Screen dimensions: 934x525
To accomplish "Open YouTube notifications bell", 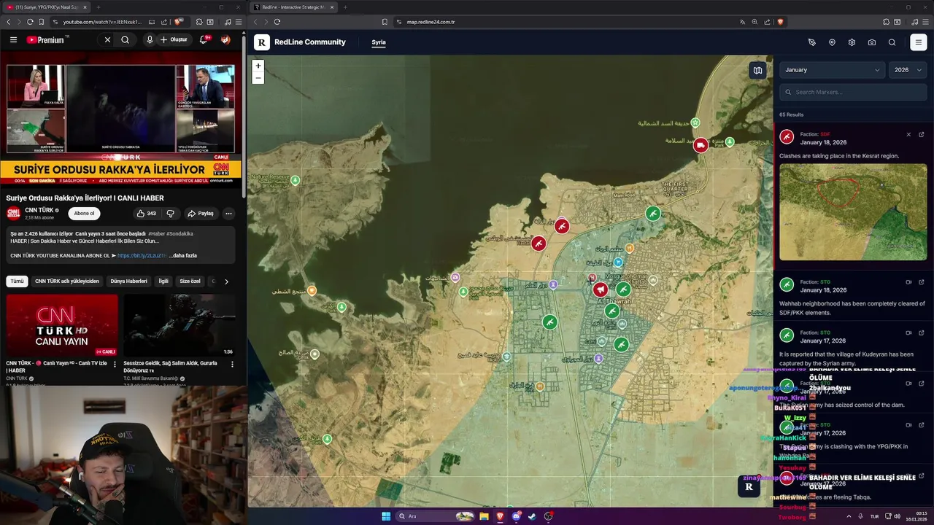I will coord(204,40).
